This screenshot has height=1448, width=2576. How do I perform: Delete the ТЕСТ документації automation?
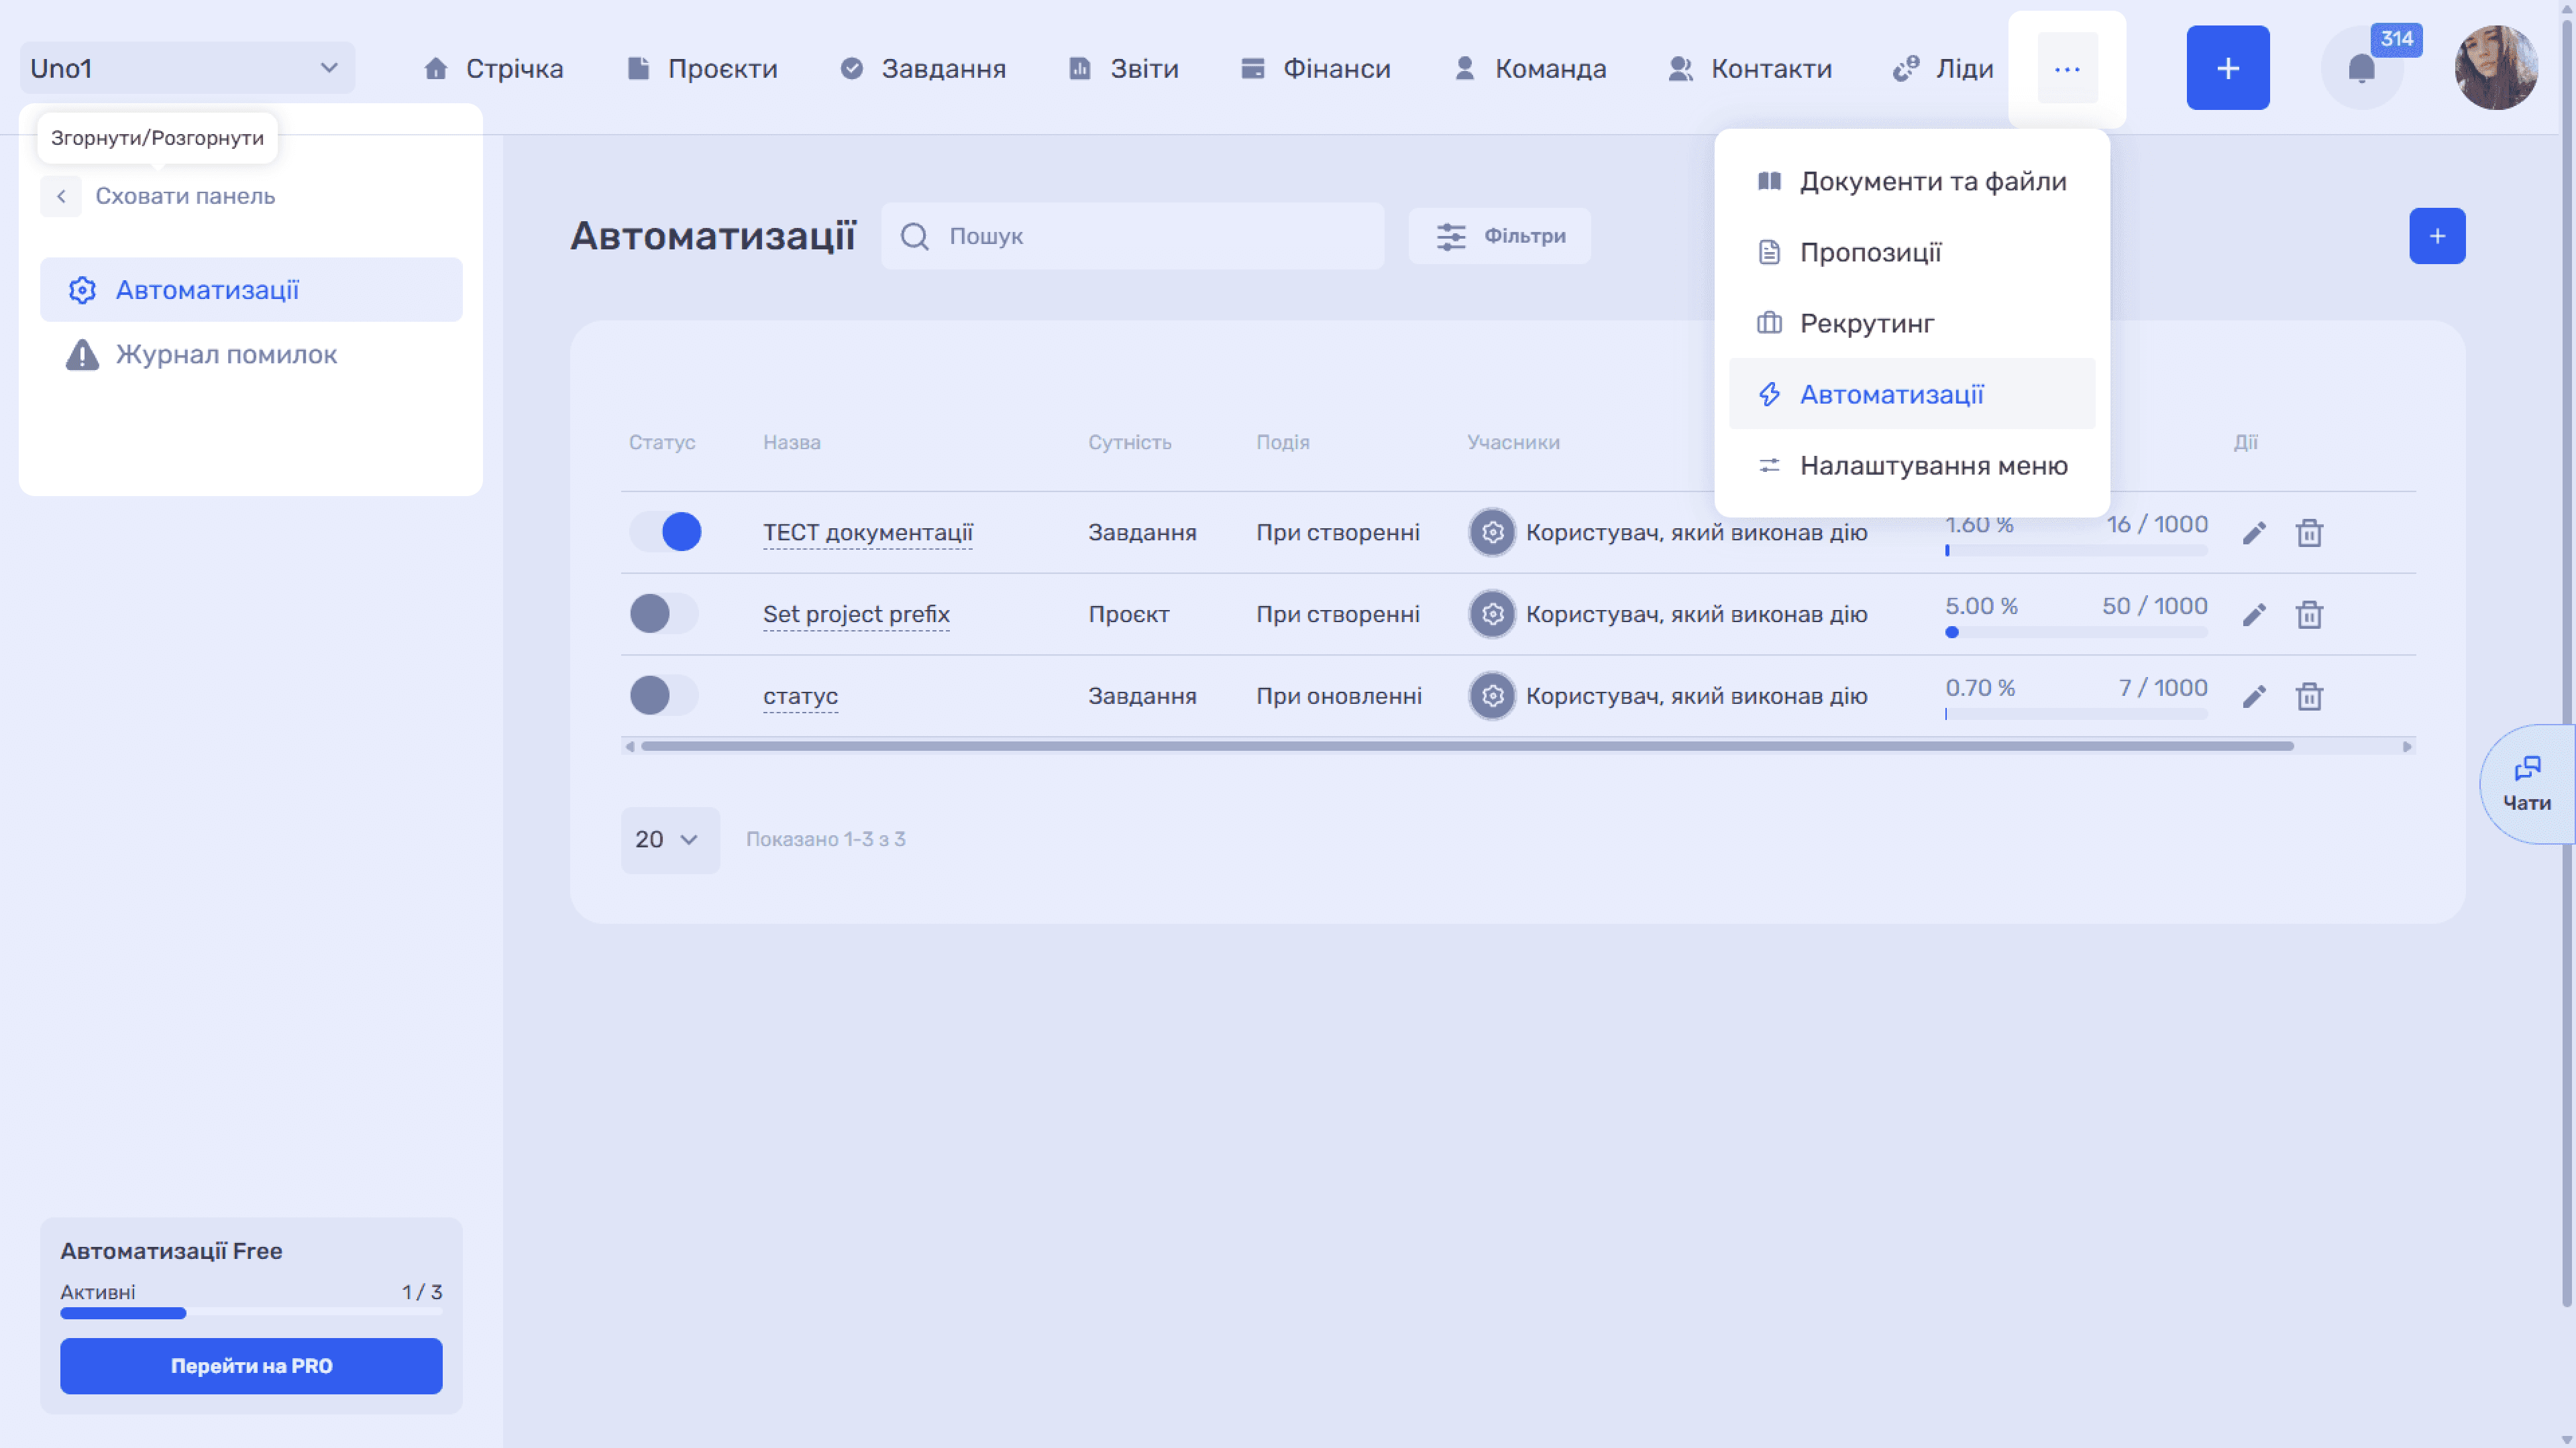click(2309, 533)
